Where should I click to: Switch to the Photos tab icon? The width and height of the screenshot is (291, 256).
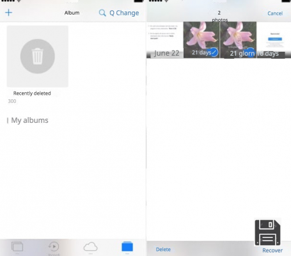pos(17,247)
